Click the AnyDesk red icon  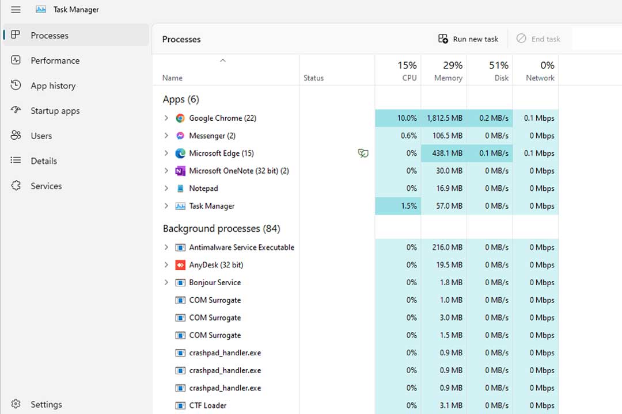(x=180, y=264)
